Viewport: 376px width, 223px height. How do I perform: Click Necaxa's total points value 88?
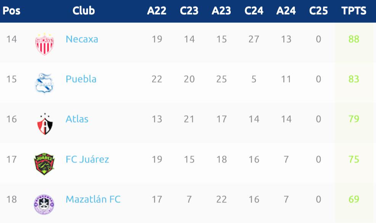coord(354,39)
